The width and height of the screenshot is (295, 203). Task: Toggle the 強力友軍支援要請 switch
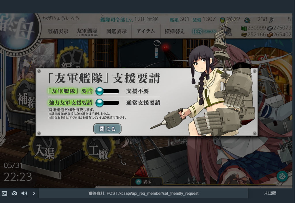coord(107,103)
